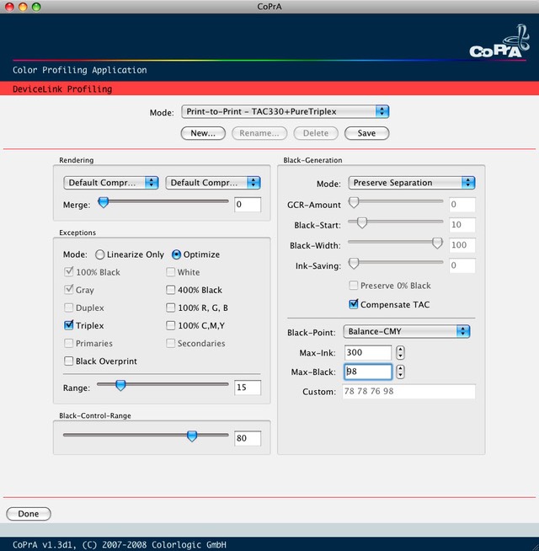Enable the 100% R, G, B checkbox
The width and height of the screenshot is (539, 551).
171,308
